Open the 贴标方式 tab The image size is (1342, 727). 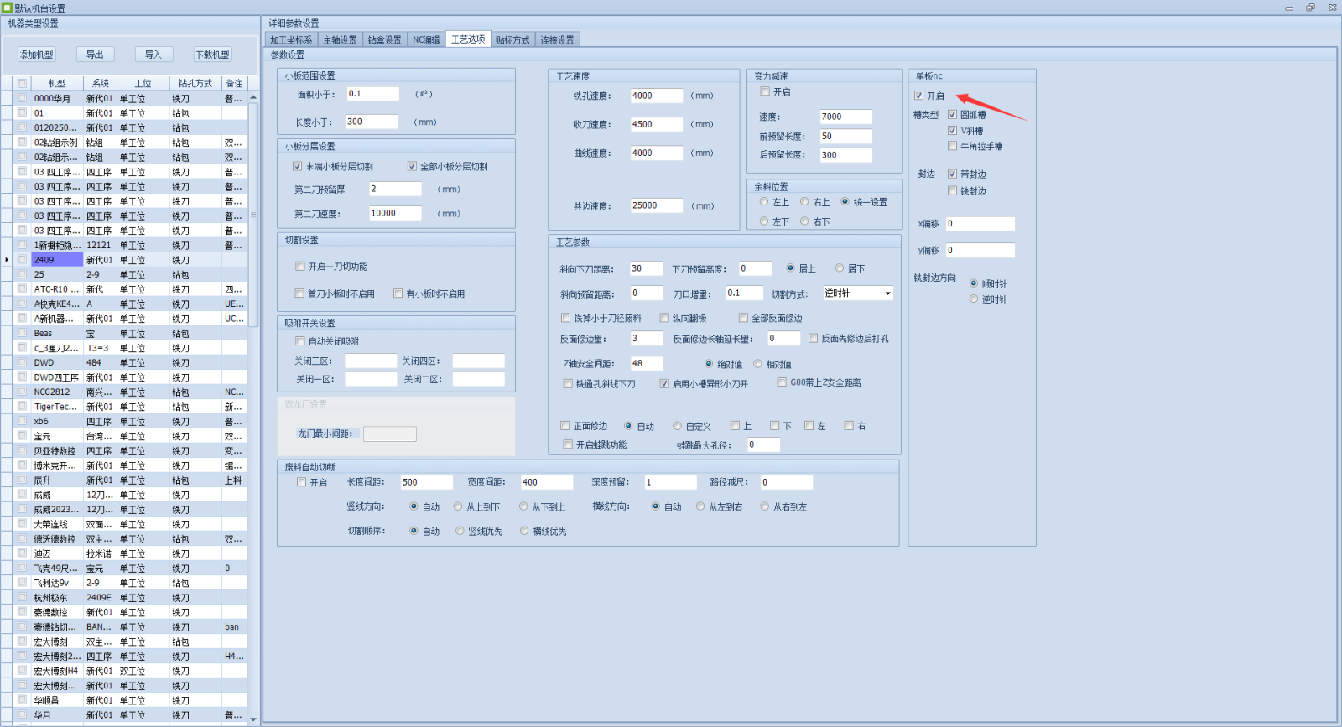pos(512,39)
